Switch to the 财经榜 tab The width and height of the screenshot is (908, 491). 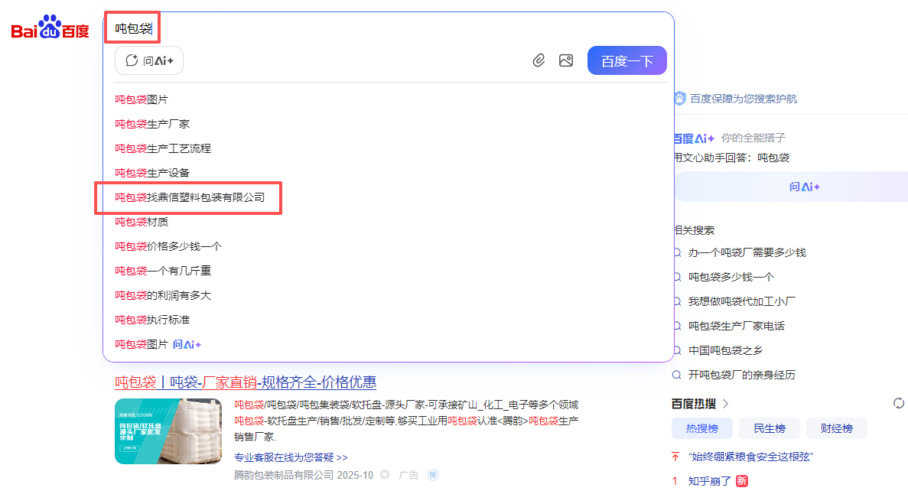[836, 428]
